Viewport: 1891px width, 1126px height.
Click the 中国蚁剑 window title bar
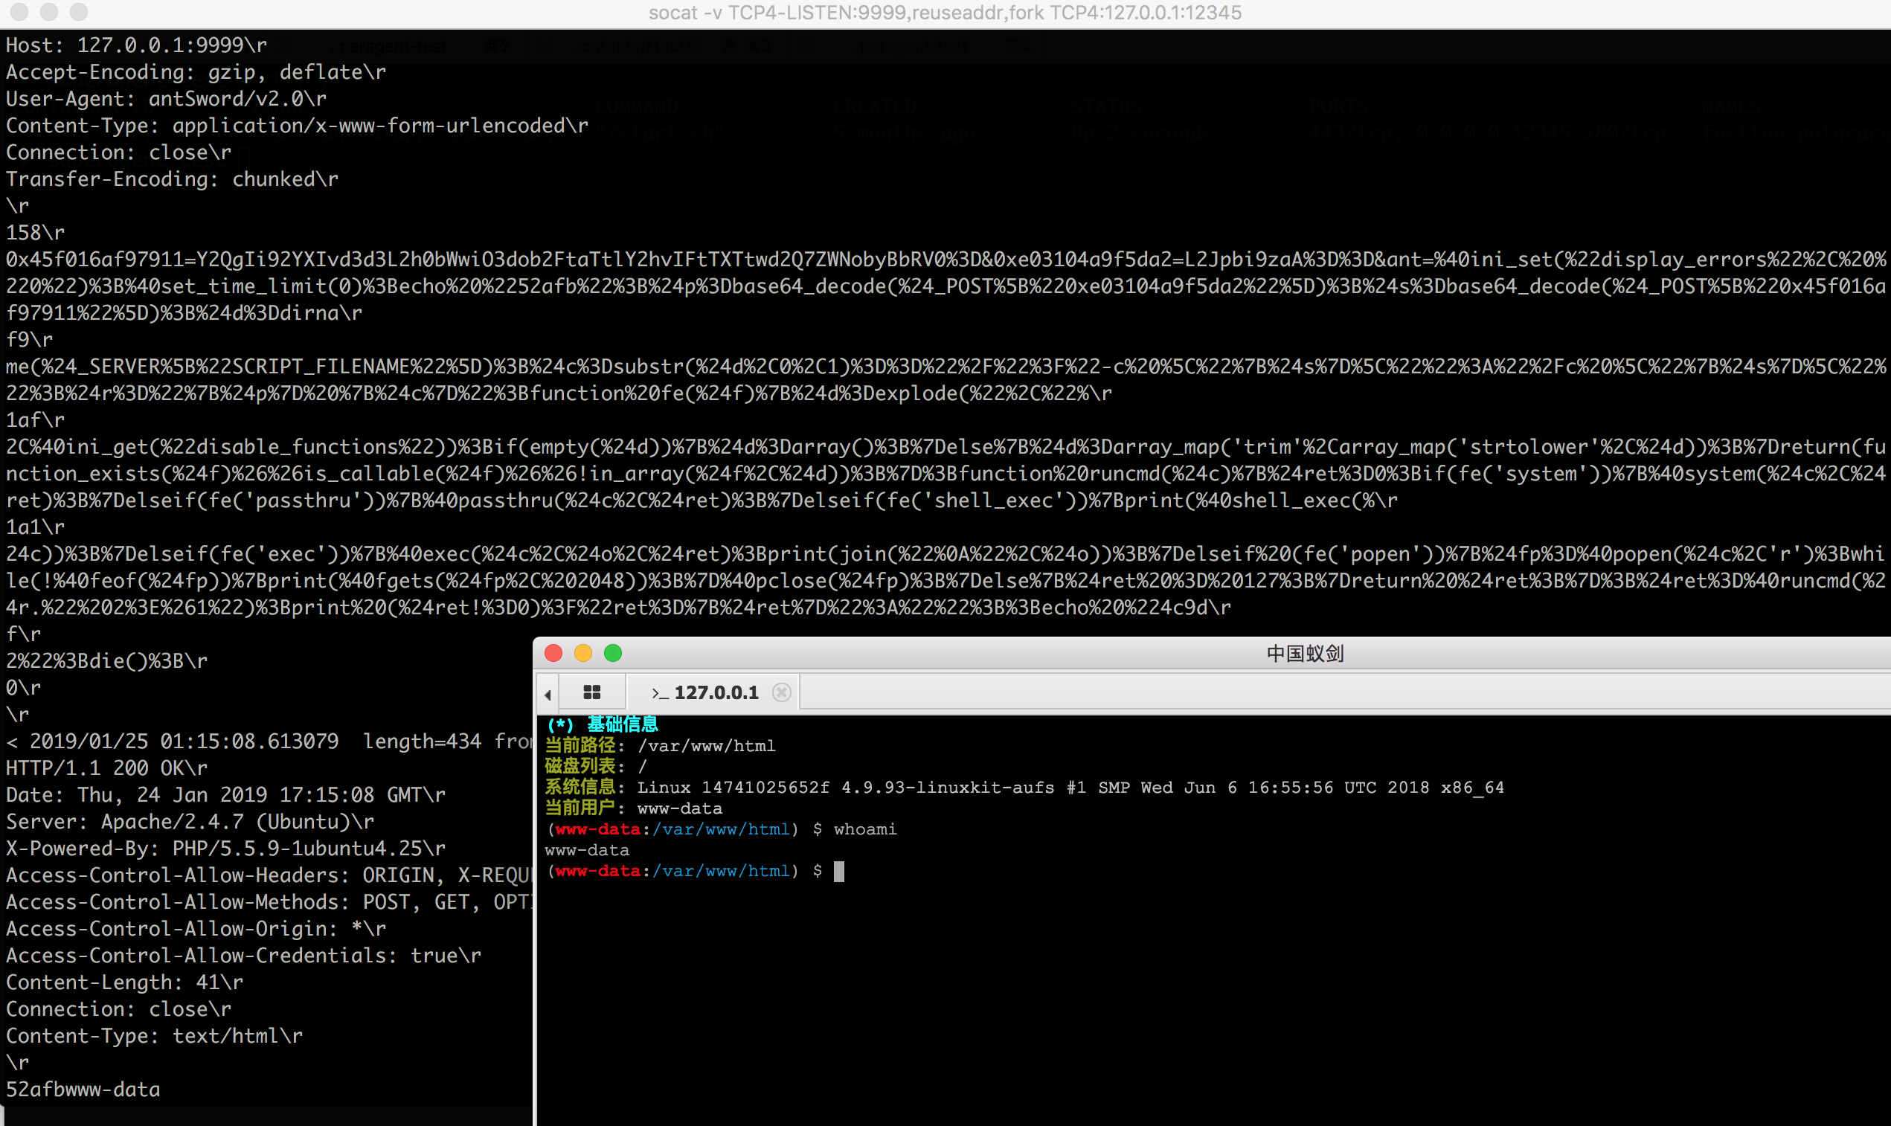tap(1304, 653)
